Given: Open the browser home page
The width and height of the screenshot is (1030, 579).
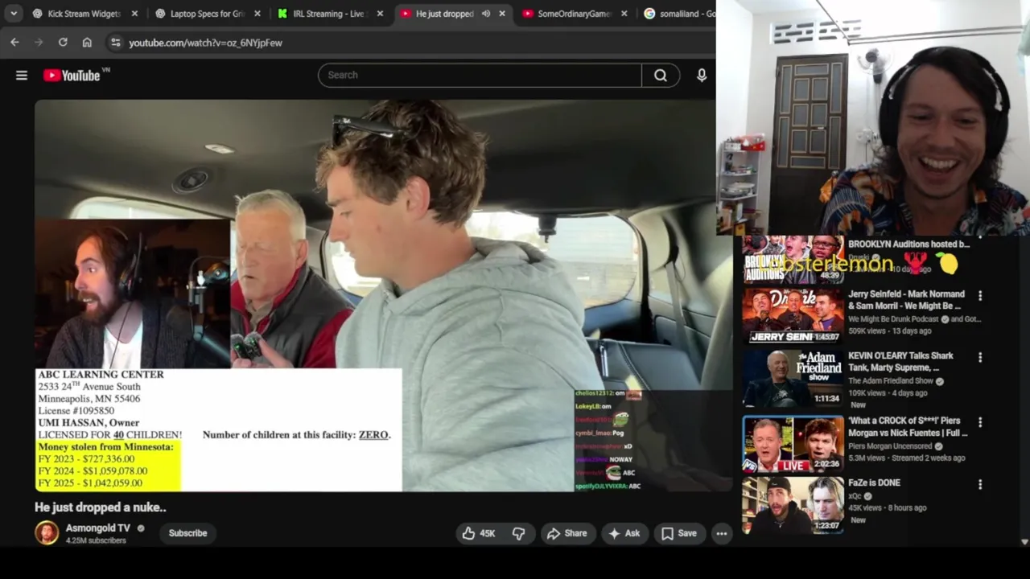Looking at the screenshot, I should point(87,43).
